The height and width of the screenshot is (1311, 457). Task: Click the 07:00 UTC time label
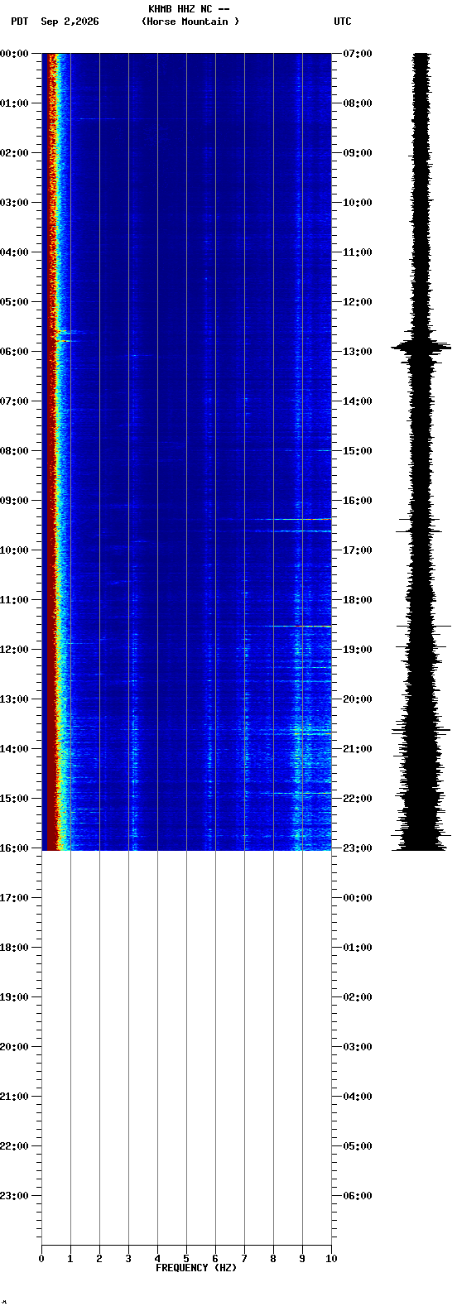coord(358,54)
